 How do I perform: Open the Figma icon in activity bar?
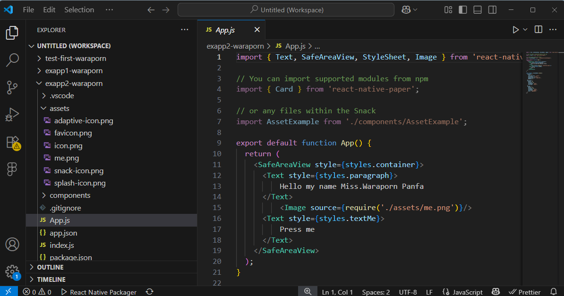click(x=12, y=169)
